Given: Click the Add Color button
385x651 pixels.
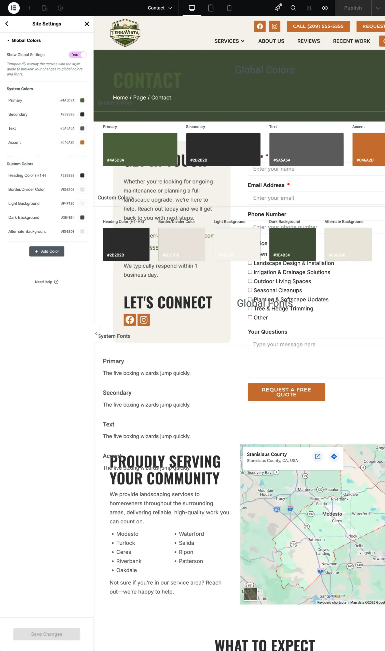Looking at the screenshot, I should (x=47, y=251).
